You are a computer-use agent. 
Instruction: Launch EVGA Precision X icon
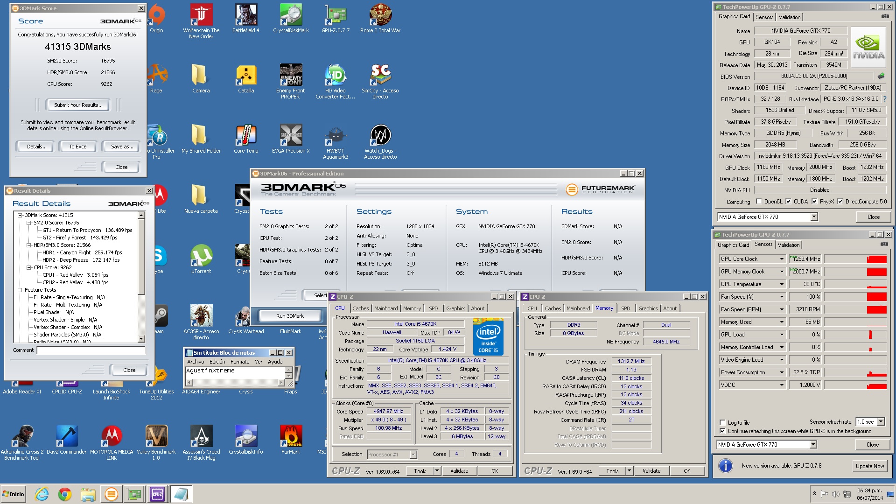291,139
